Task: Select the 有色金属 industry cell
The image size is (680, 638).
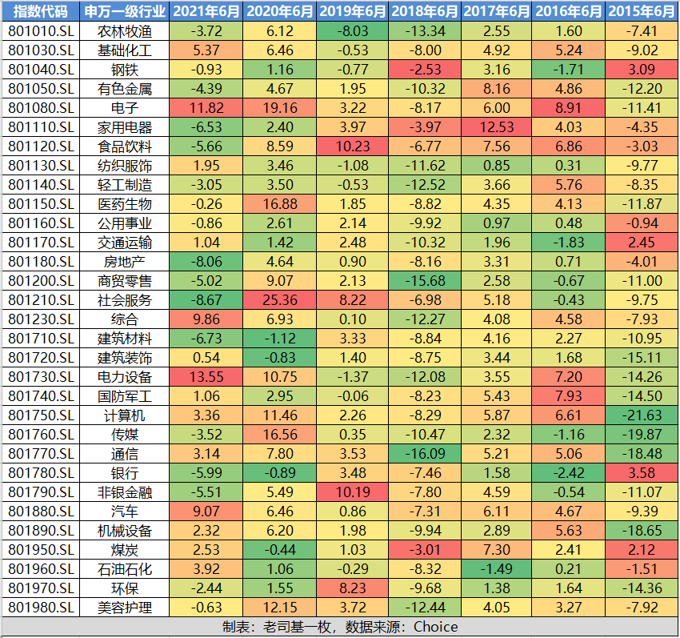Action: 125,89
